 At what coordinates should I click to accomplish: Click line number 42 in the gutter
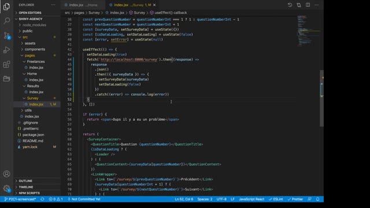69,50
